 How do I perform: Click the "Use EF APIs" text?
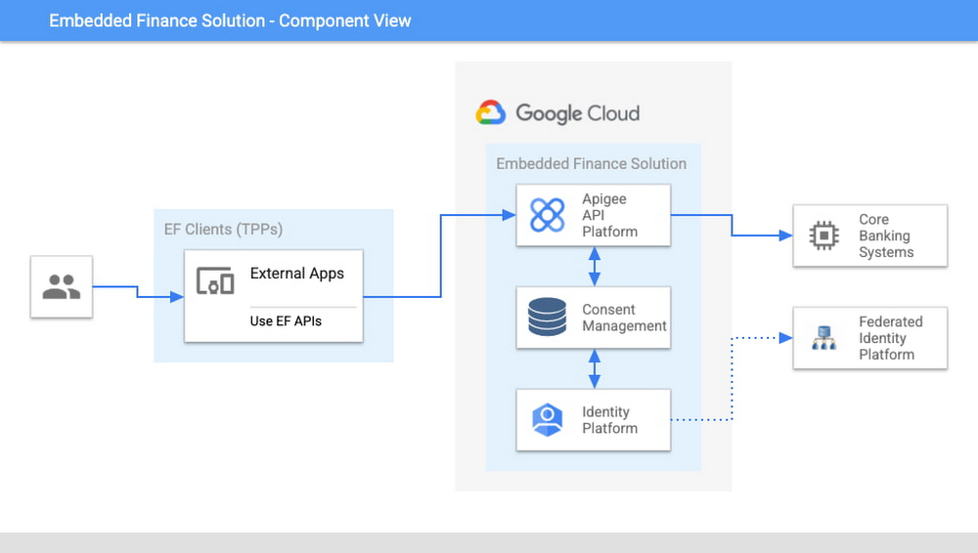[x=286, y=320]
